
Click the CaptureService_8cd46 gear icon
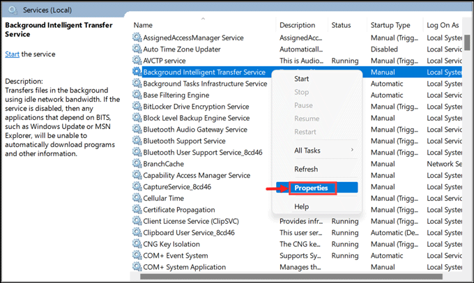click(137, 187)
